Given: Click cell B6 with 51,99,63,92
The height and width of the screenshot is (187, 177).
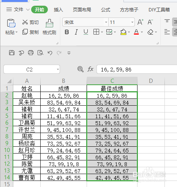Looking at the screenshot, I should tap(63, 123).
